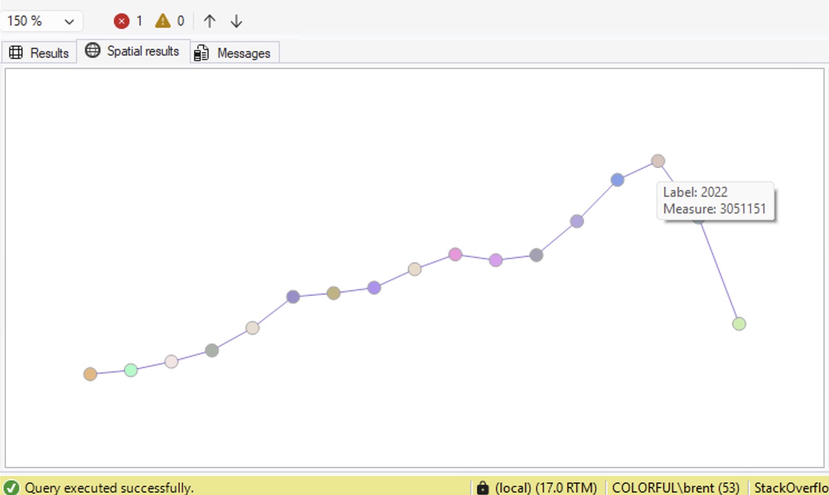Click the COLORFUL\brent (53) login label
The image size is (829, 495).
coord(675,488)
